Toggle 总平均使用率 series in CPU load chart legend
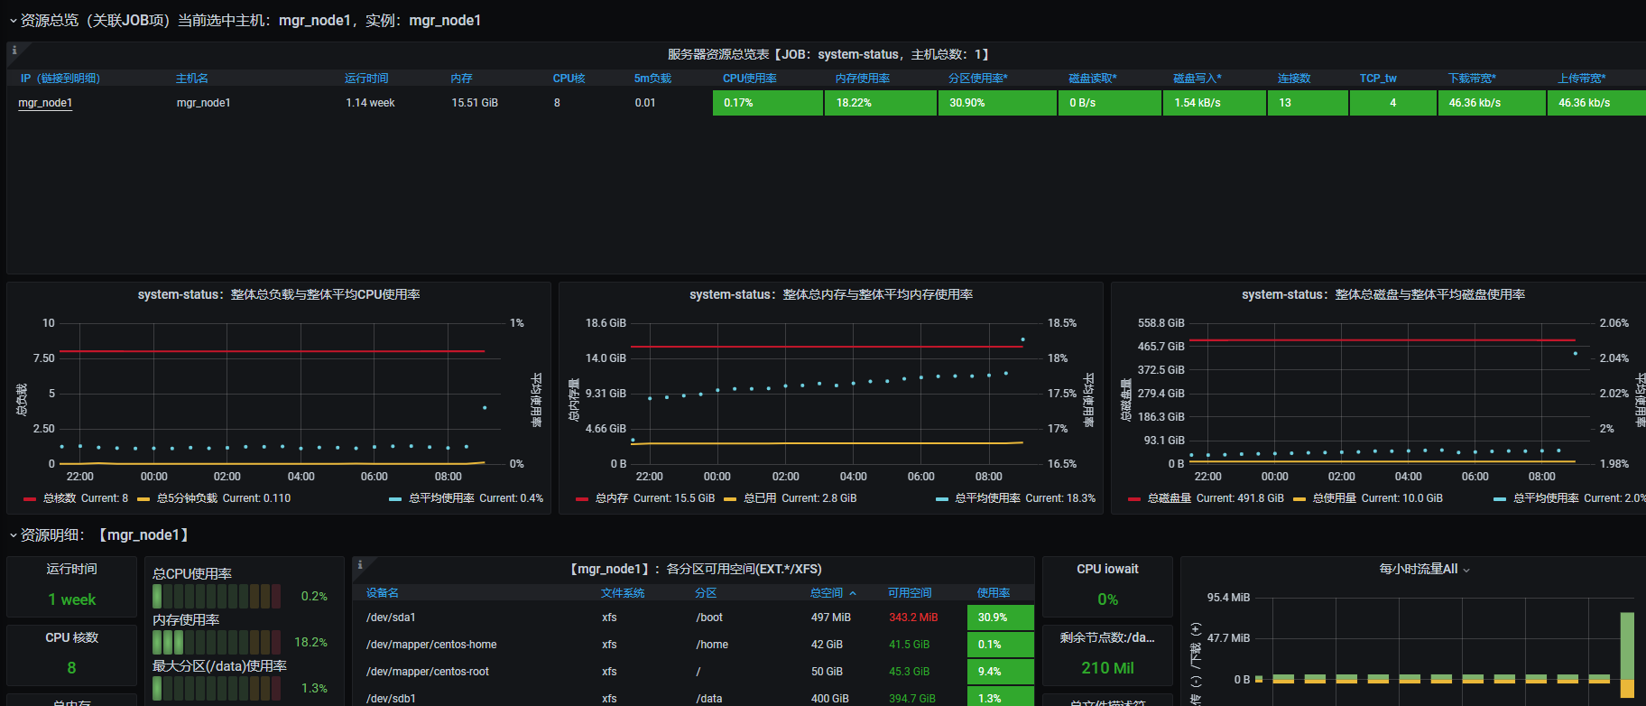 441,498
